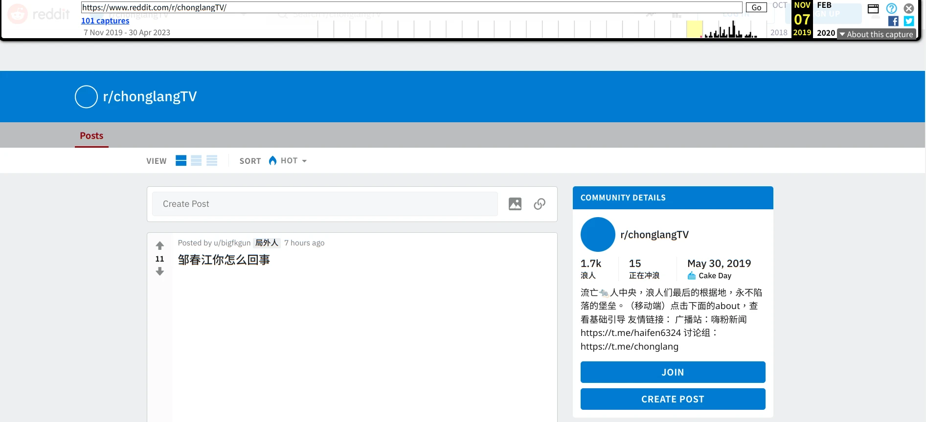Downvote the post by u/bigfkgun
The image size is (926, 422).
pyautogui.click(x=159, y=272)
